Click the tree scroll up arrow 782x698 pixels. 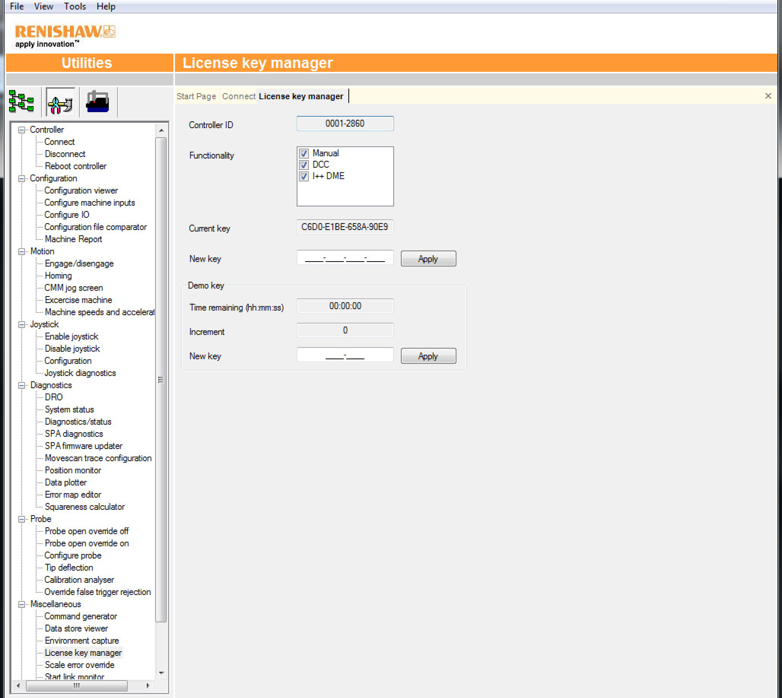[x=161, y=130]
